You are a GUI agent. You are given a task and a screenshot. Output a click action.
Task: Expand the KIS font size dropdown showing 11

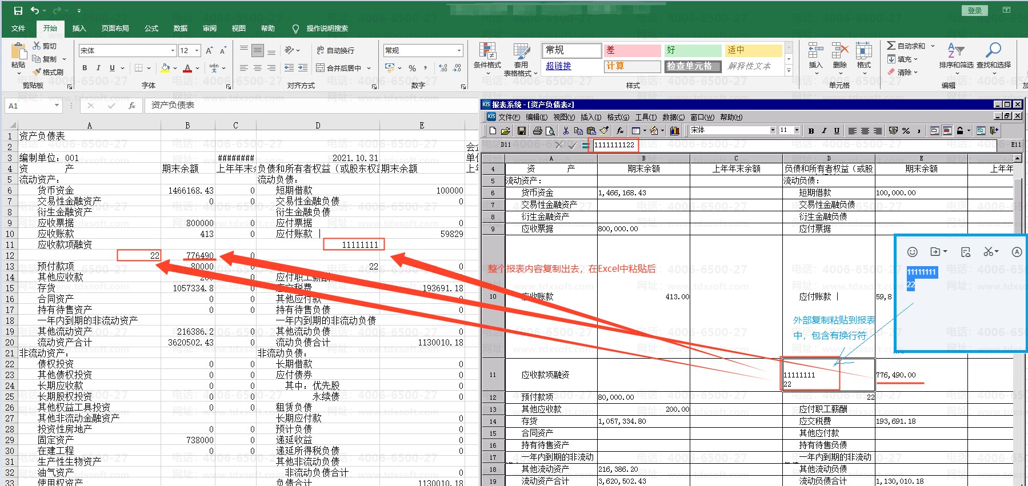tap(797, 130)
